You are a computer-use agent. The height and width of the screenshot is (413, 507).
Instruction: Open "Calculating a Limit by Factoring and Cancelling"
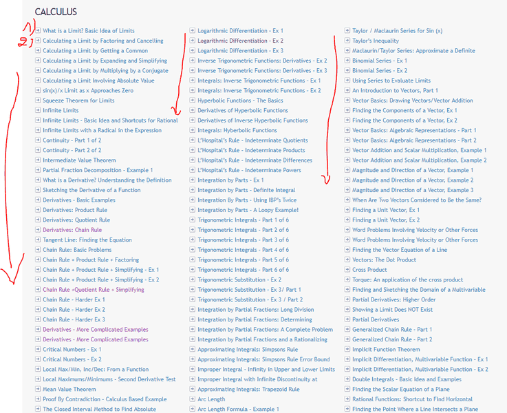[103, 41]
